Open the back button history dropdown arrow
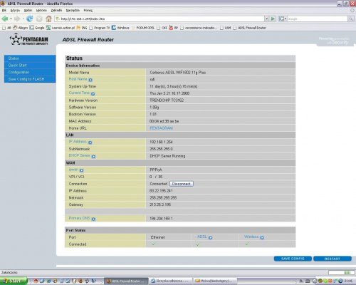 pos(11,19)
